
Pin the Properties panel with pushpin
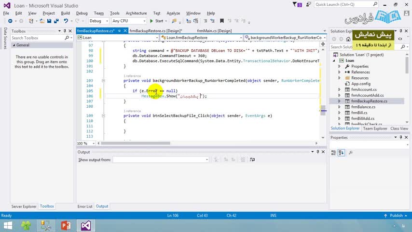click(401, 137)
